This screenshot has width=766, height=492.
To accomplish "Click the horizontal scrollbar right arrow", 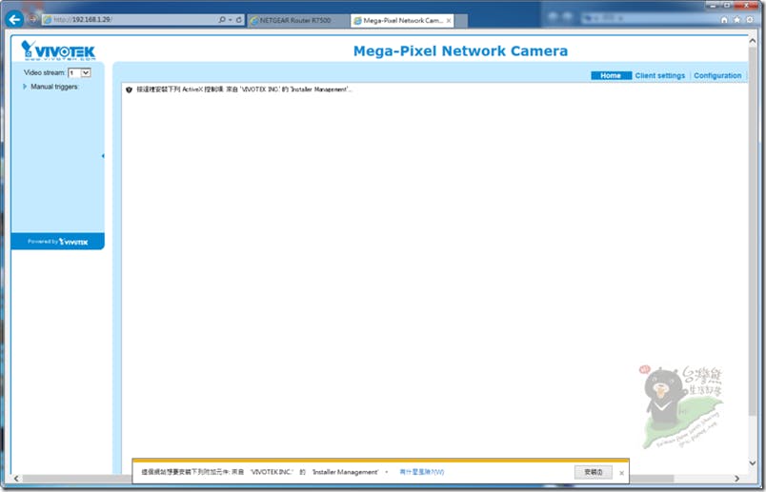I will point(736,479).
